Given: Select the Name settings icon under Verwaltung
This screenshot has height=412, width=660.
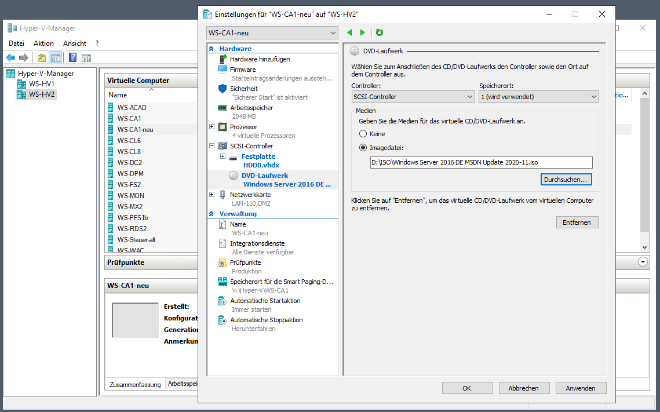Looking at the screenshot, I should tap(223, 224).
